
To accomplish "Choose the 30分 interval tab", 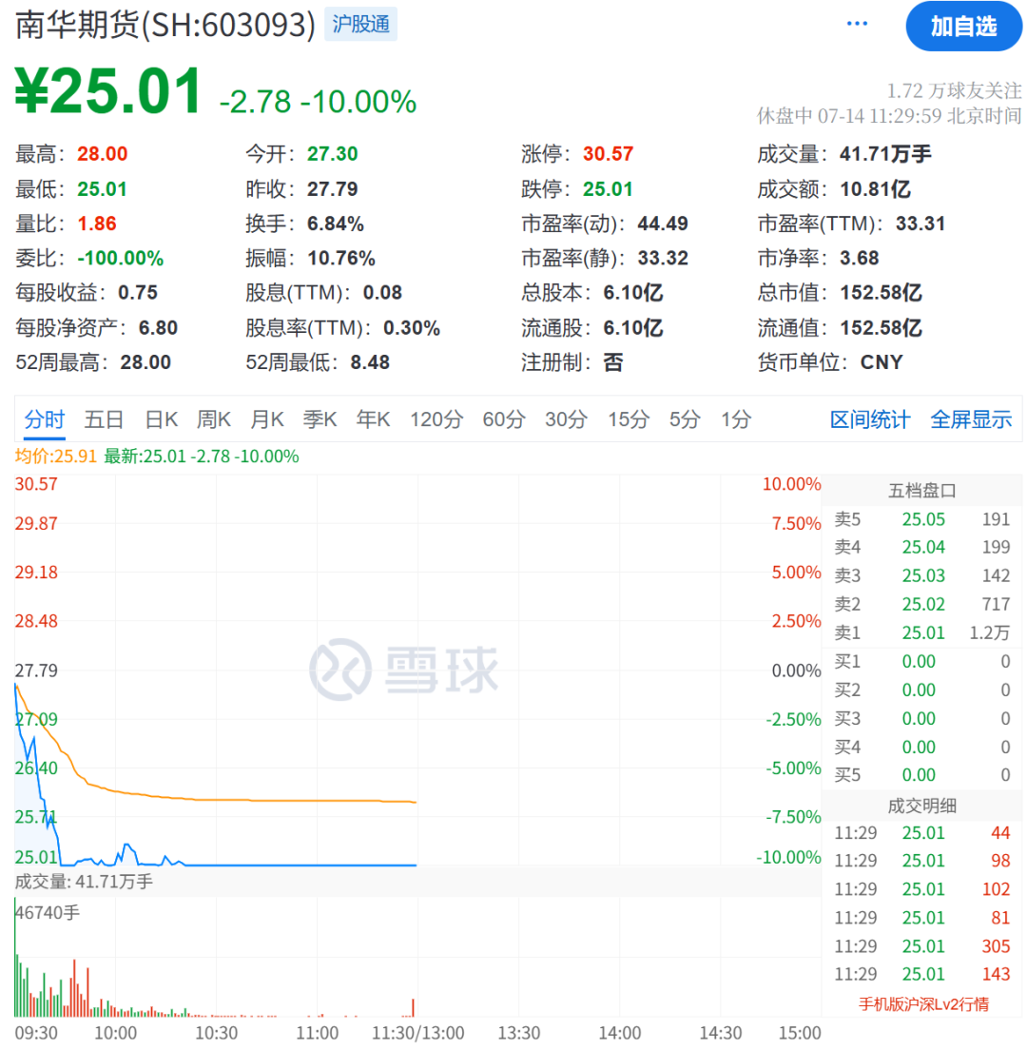I will pos(567,419).
